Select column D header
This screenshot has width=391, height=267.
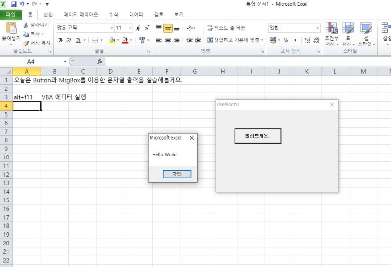tap(111, 71)
